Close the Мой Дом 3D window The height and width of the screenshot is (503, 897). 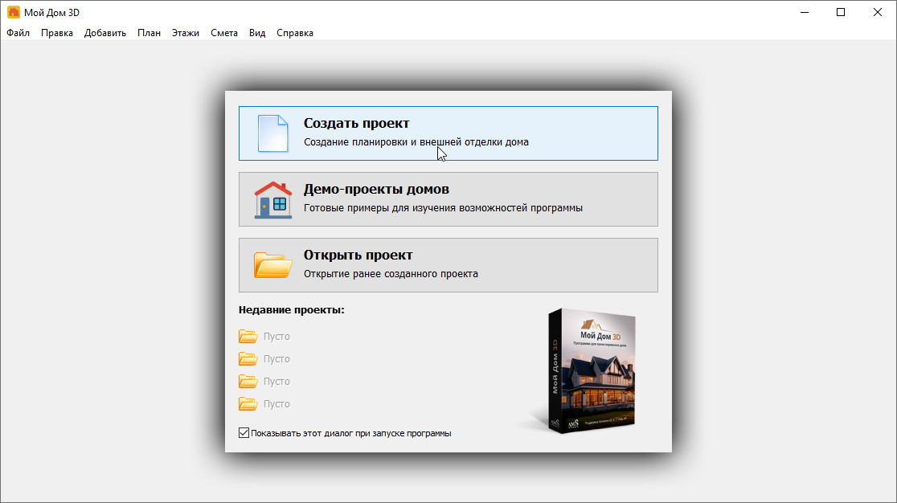click(x=878, y=12)
